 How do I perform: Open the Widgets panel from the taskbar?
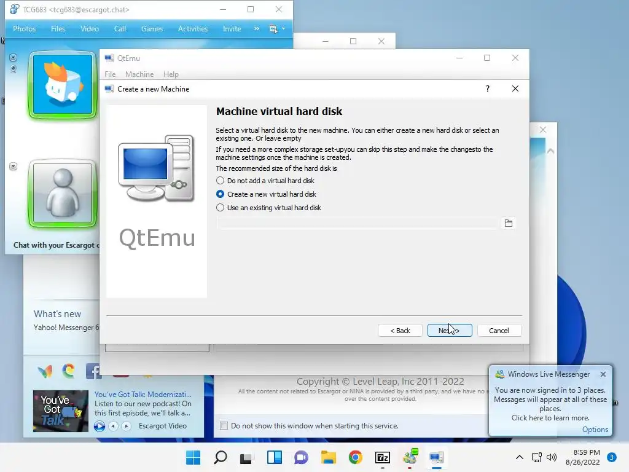pyautogui.click(x=275, y=457)
